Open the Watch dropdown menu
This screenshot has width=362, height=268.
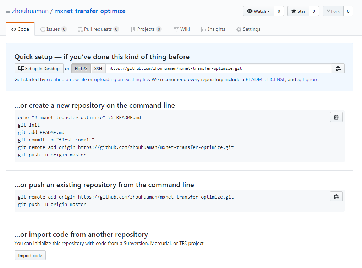(259, 11)
